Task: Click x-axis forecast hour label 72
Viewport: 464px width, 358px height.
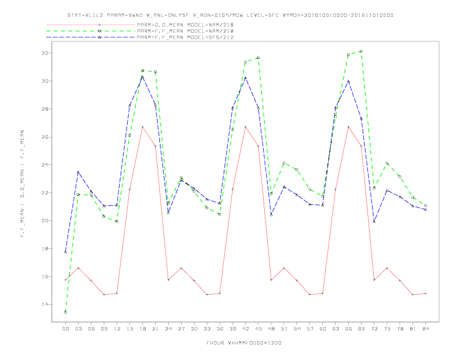Action: [x=374, y=329]
